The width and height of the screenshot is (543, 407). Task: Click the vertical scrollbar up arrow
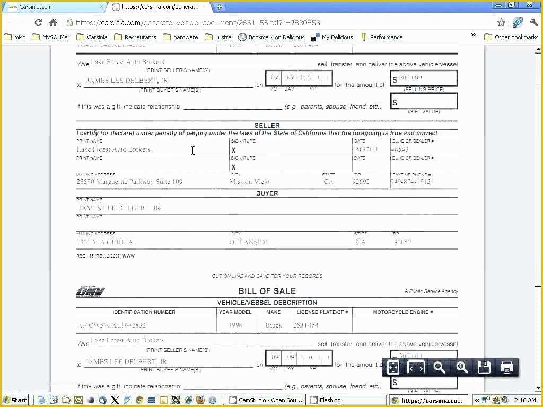coord(538,50)
